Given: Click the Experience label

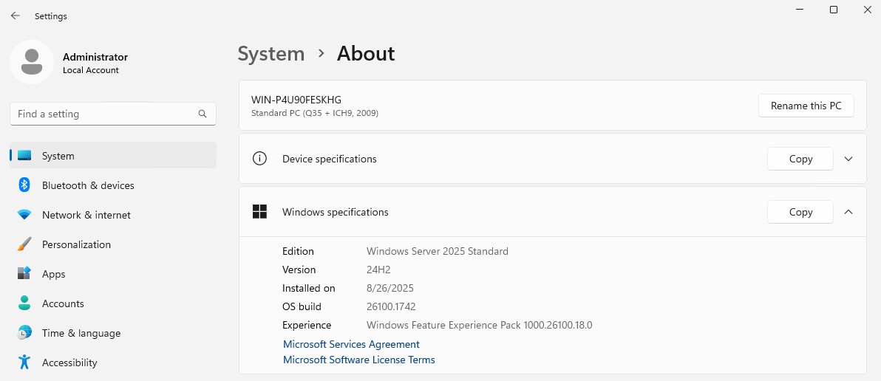Looking at the screenshot, I should (307, 325).
